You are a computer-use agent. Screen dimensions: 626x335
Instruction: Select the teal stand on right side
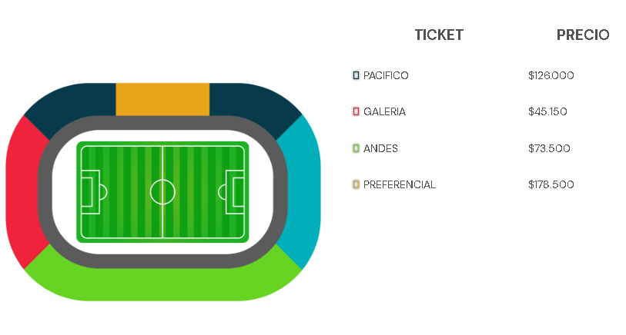click(x=303, y=191)
